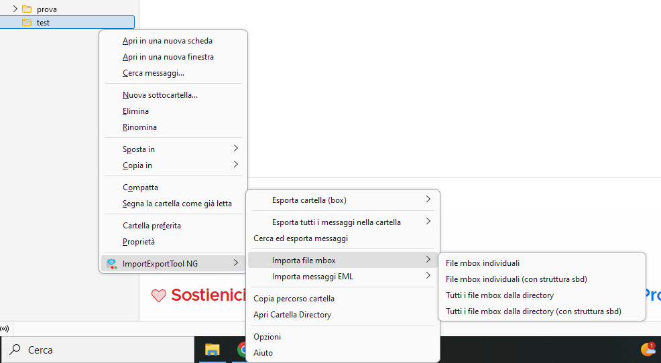
Task: Choose Copia percorso cartella
Action: click(x=343, y=299)
